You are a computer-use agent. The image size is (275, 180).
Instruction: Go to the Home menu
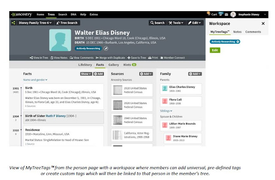[x=40, y=14]
